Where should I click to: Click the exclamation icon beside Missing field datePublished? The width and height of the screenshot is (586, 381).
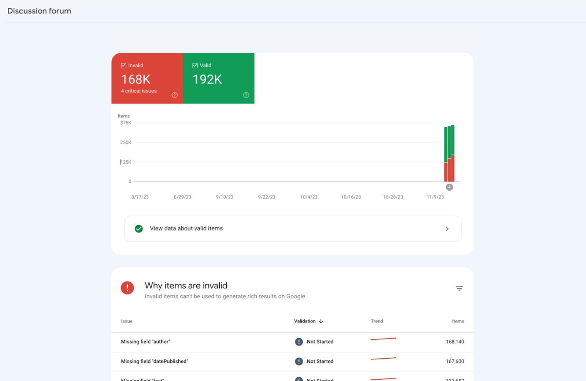pos(298,361)
